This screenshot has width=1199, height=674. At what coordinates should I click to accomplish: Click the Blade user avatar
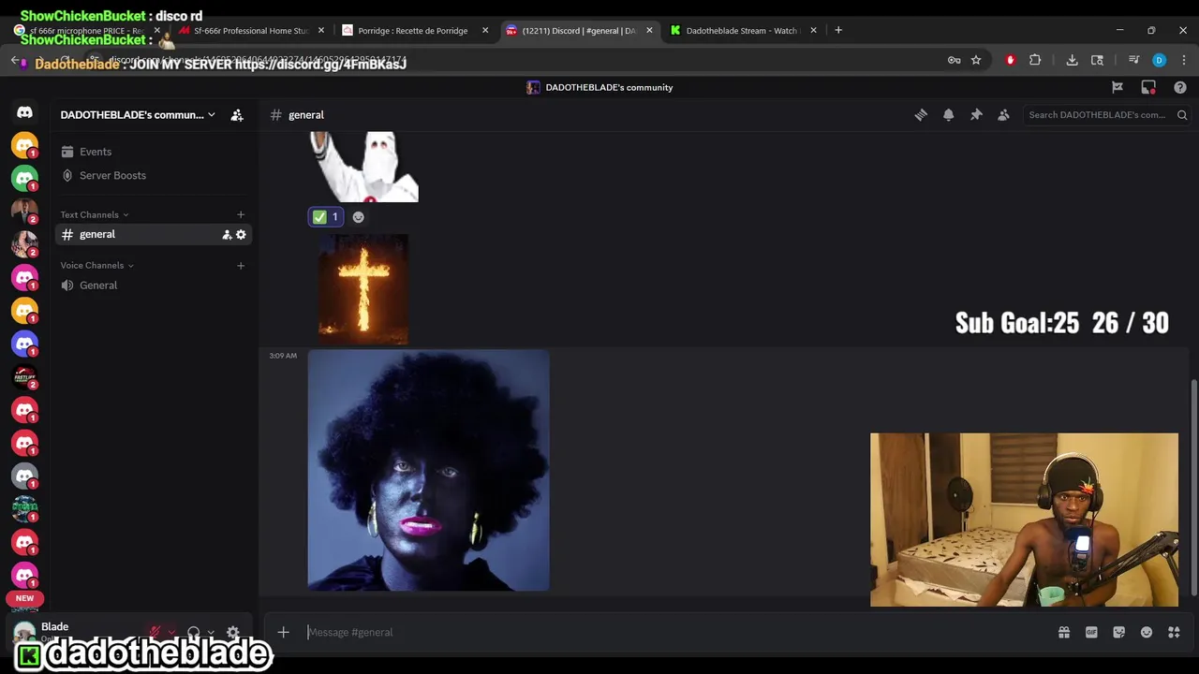point(24,632)
